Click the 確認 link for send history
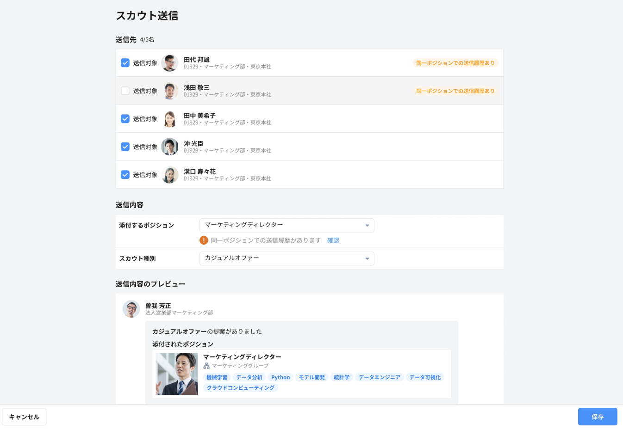Image resolution: width=623 pixels, height=430 pixels. (x=333, y=240)
